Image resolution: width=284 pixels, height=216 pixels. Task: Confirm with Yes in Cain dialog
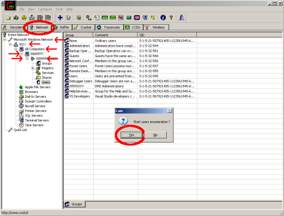[x=132, y=135]
